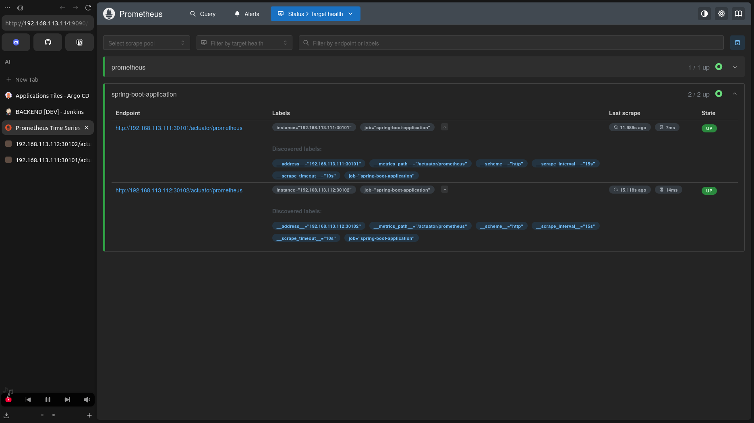Image resolution: width=754 pixels, height=423 pixels.
Task: Click the YouTube Music icon in player
Action: [x=8, y=400]
